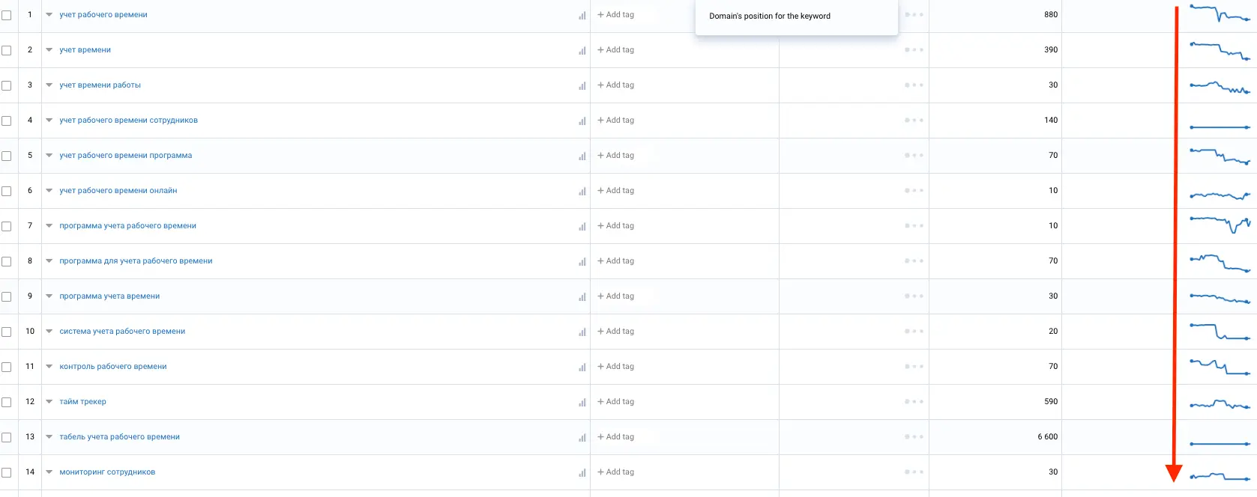This screenshot has width=1257, height=497.
Task: Open three-dot menu in учет времени row
Action: coord(914,50)
